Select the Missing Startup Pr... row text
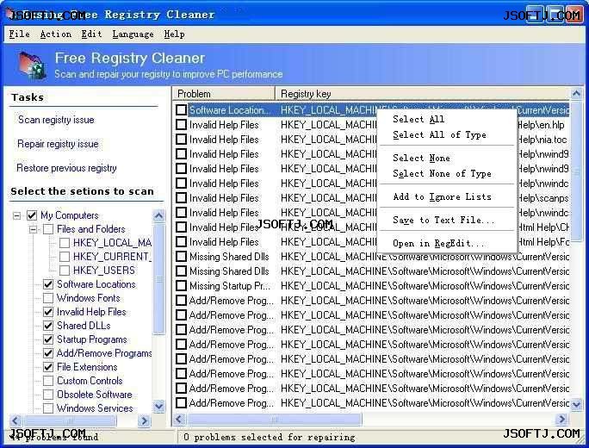589x448 pixels. coord(230,286)
